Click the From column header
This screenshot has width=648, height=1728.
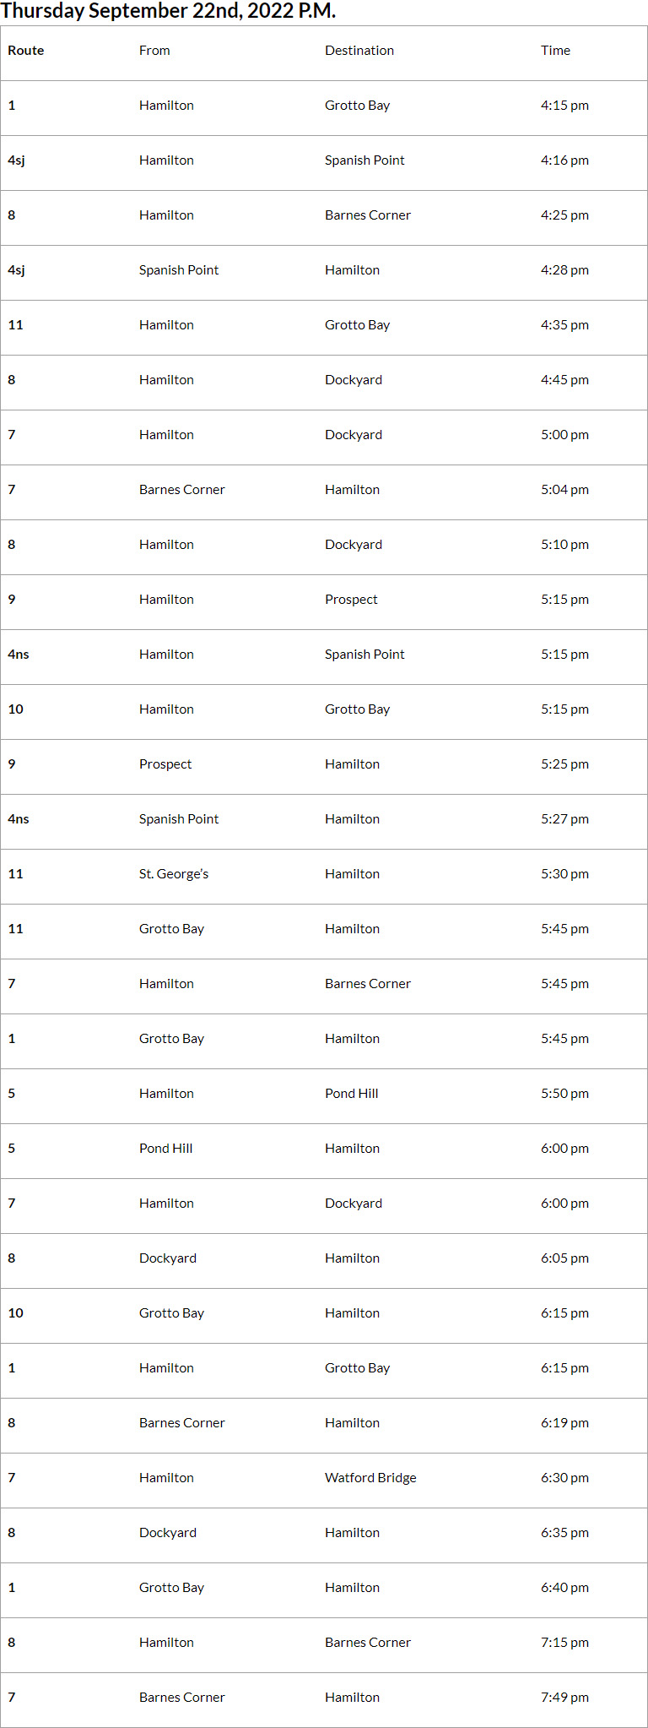(x=154, y=51)
